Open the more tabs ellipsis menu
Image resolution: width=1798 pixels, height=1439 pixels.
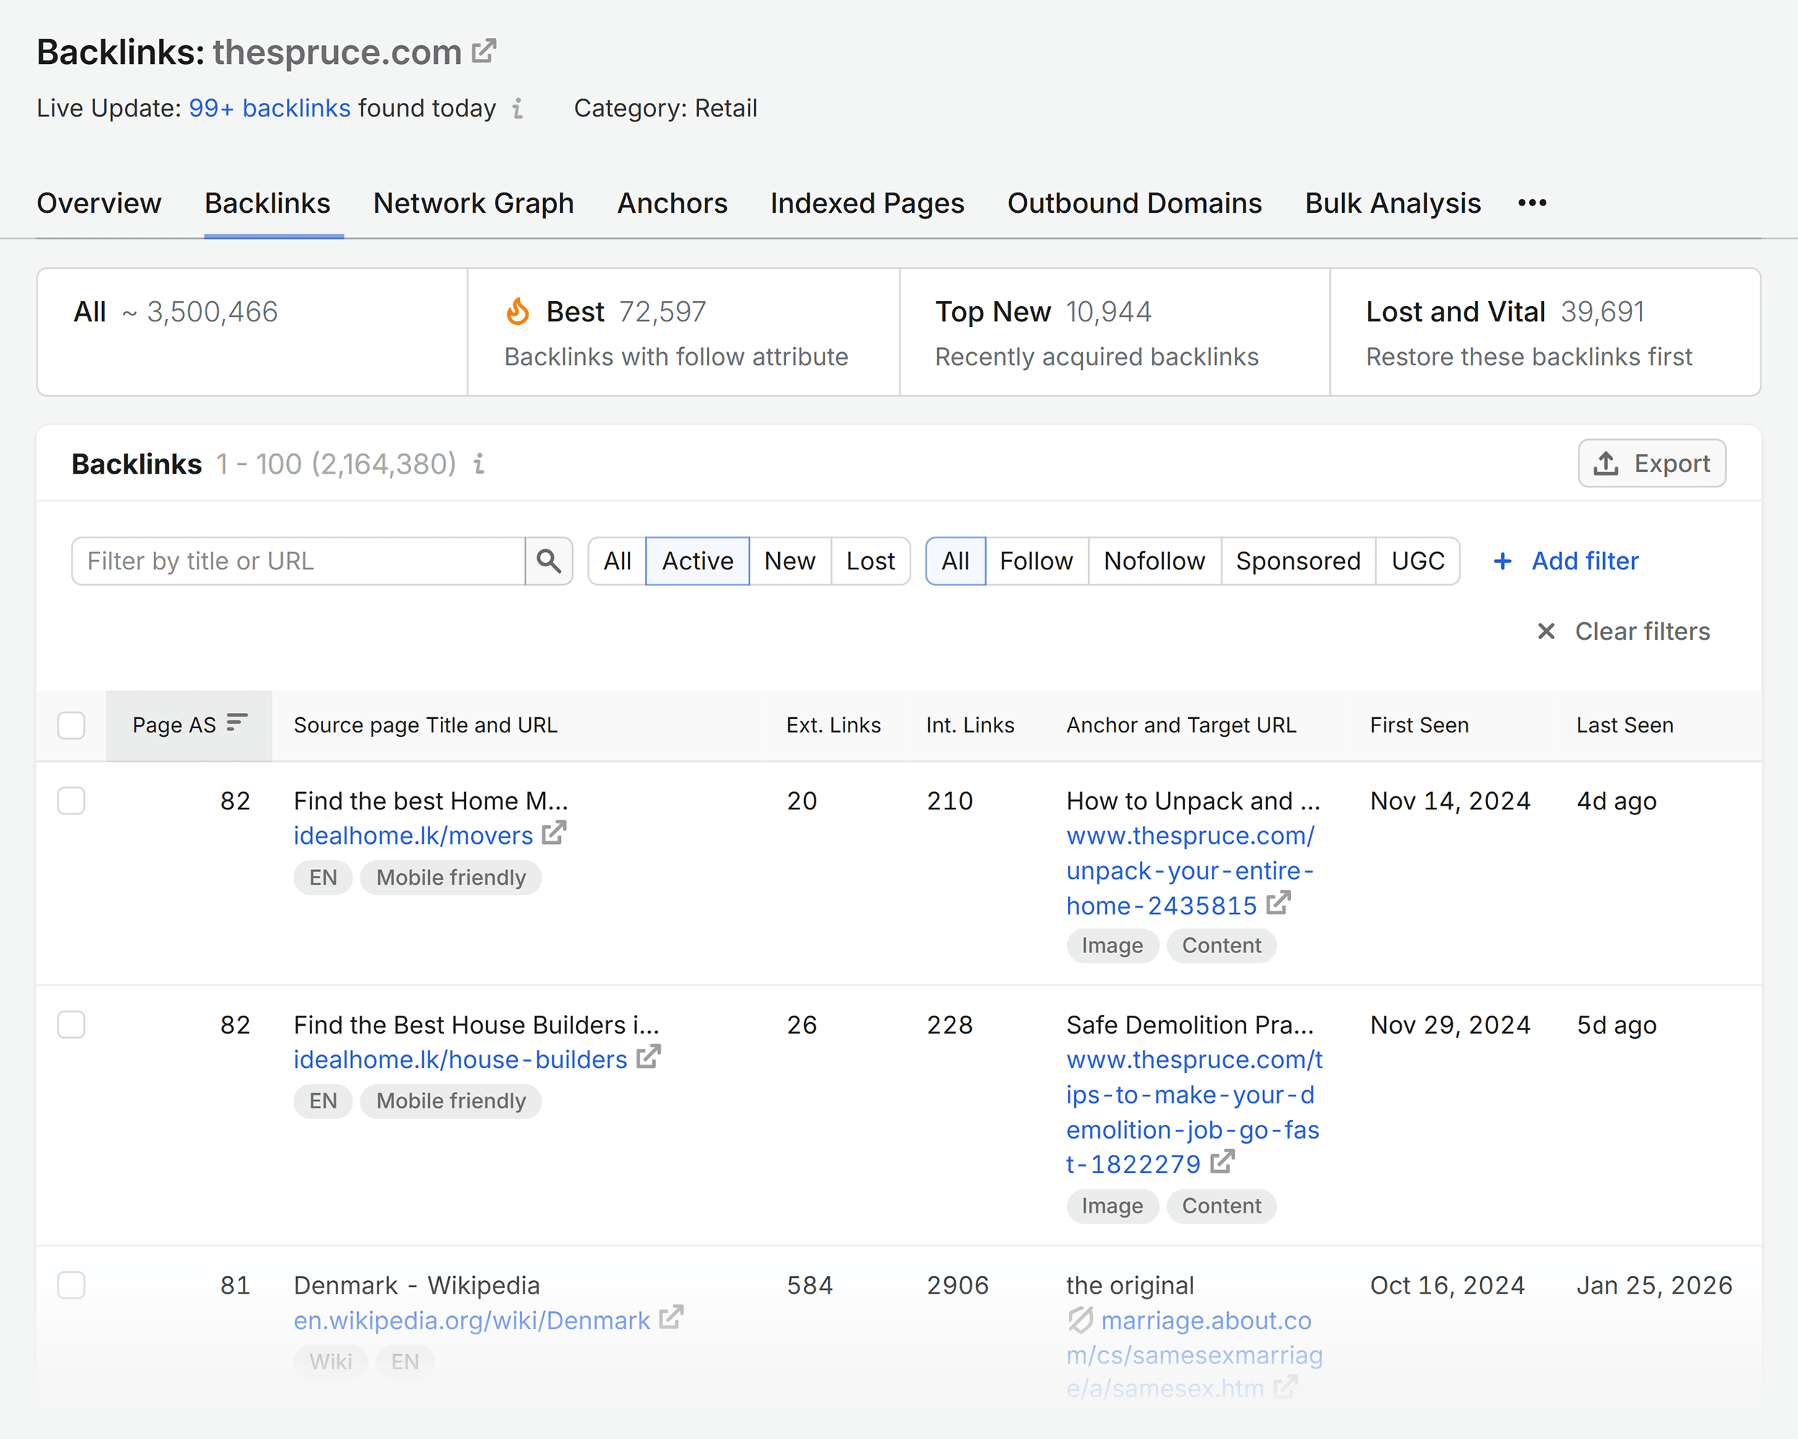(1532, 203)
